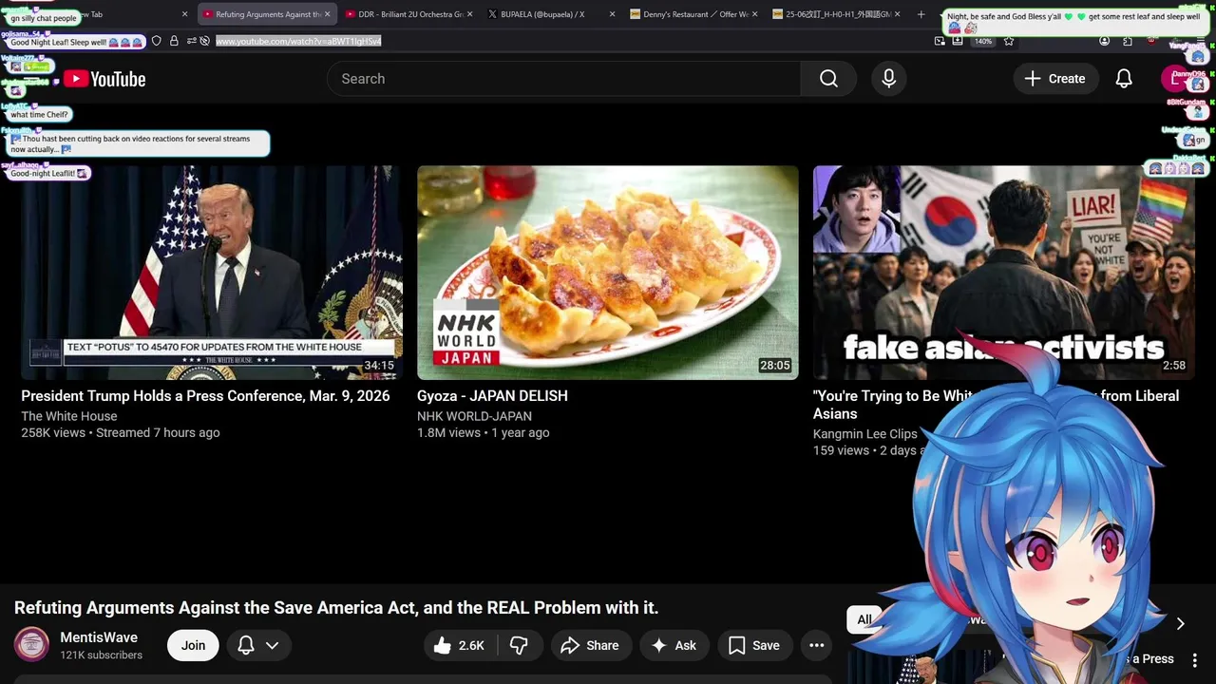The image size is (1216, 684).
Task: Click inside the YouTube Search field
Action: [563, 79]
